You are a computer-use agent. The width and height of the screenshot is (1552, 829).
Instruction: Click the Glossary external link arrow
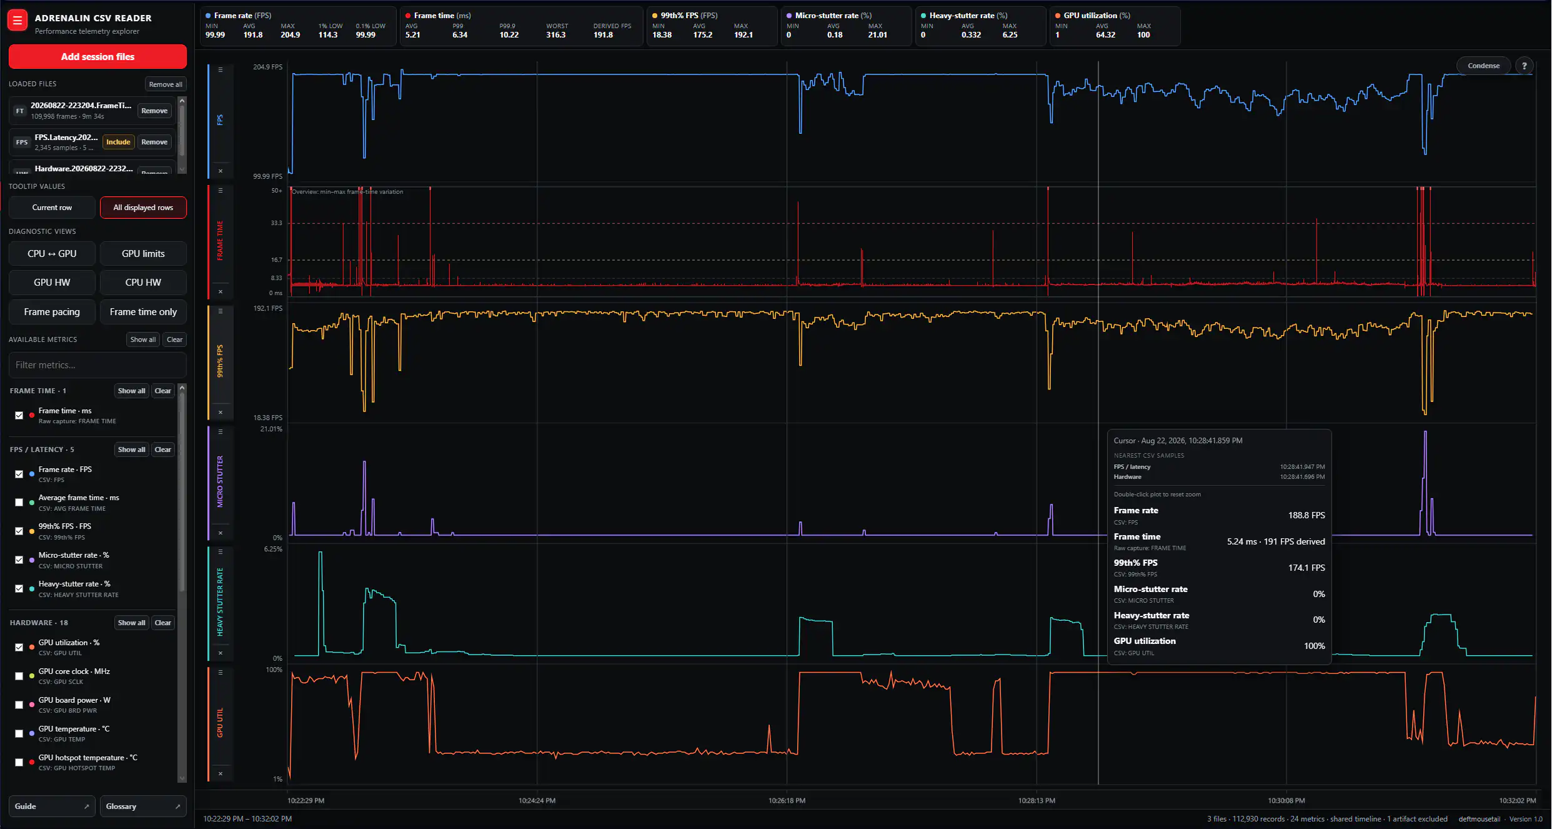pyautogui.click(x=177, y=806)
